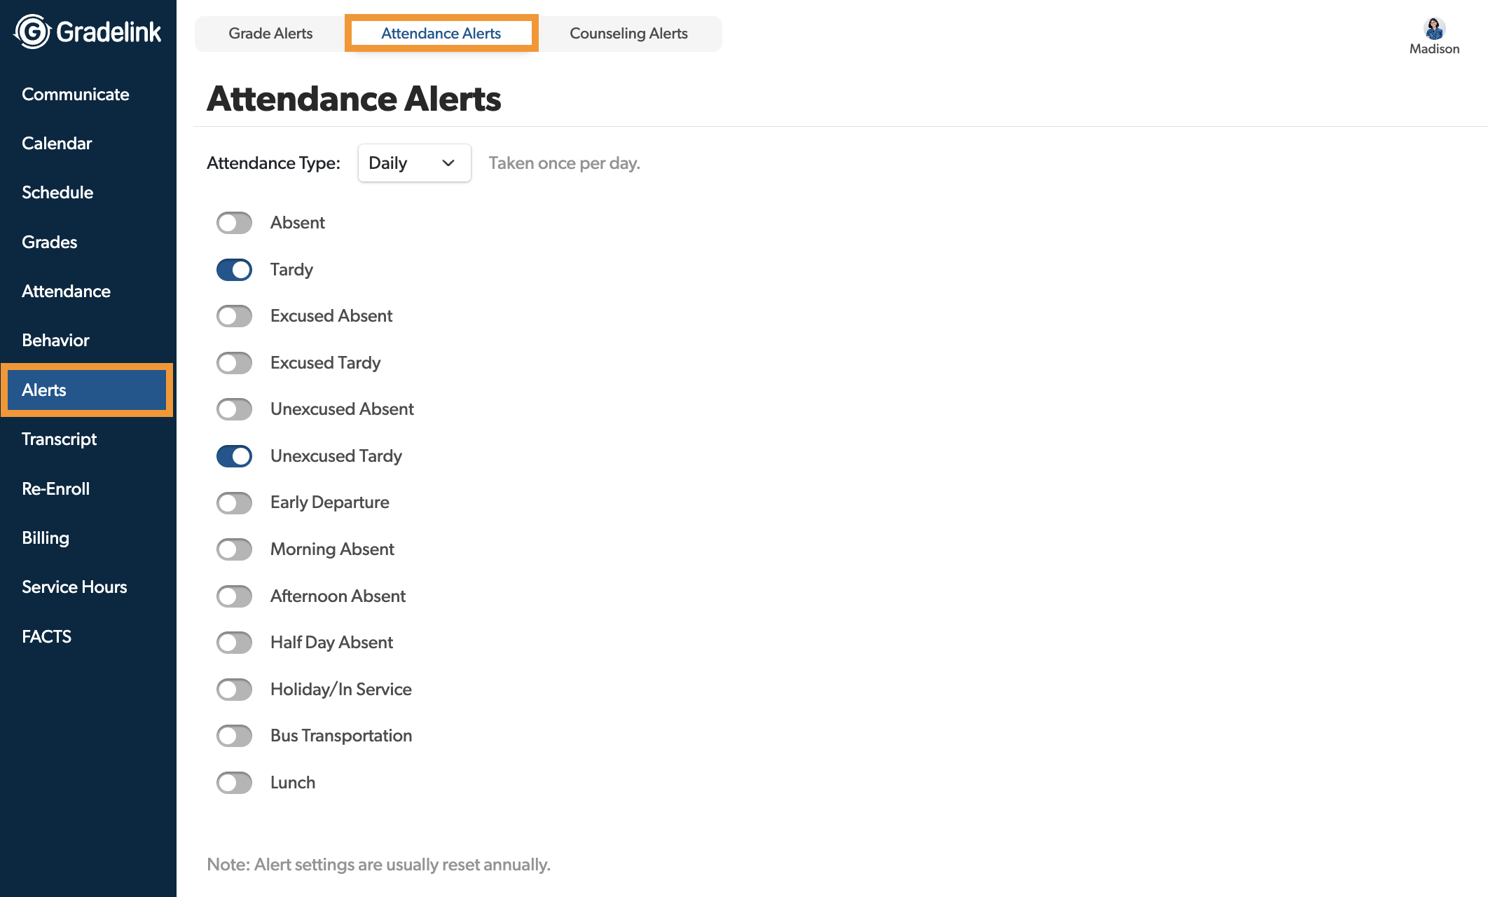Navigate to Grades in the sidebar
The image size is (1488, 897).
[x=49, y=242]
